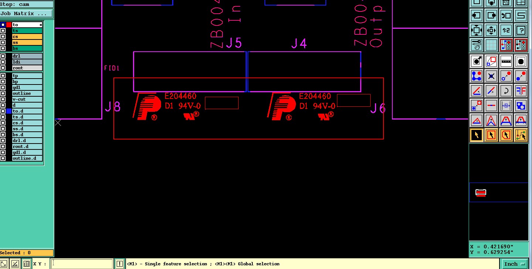Select the net selection arrow tool
The width and height of the screenshot is (532, 269).
[521, 135]
